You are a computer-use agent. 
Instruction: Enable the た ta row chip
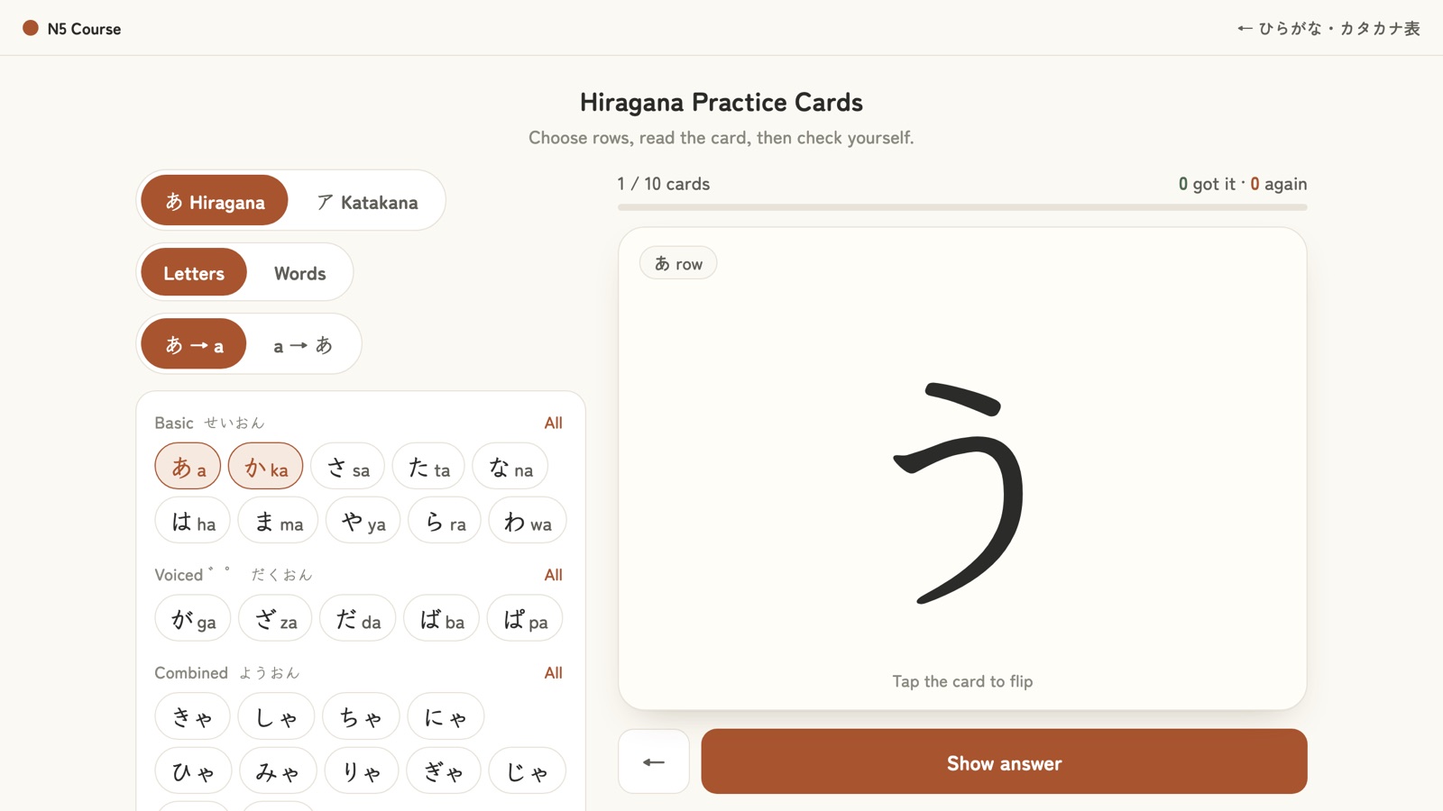(x=428, y=467)
